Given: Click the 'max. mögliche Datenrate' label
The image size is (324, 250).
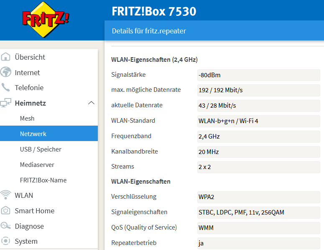Looking at the screenshot, I should [146, 90].
